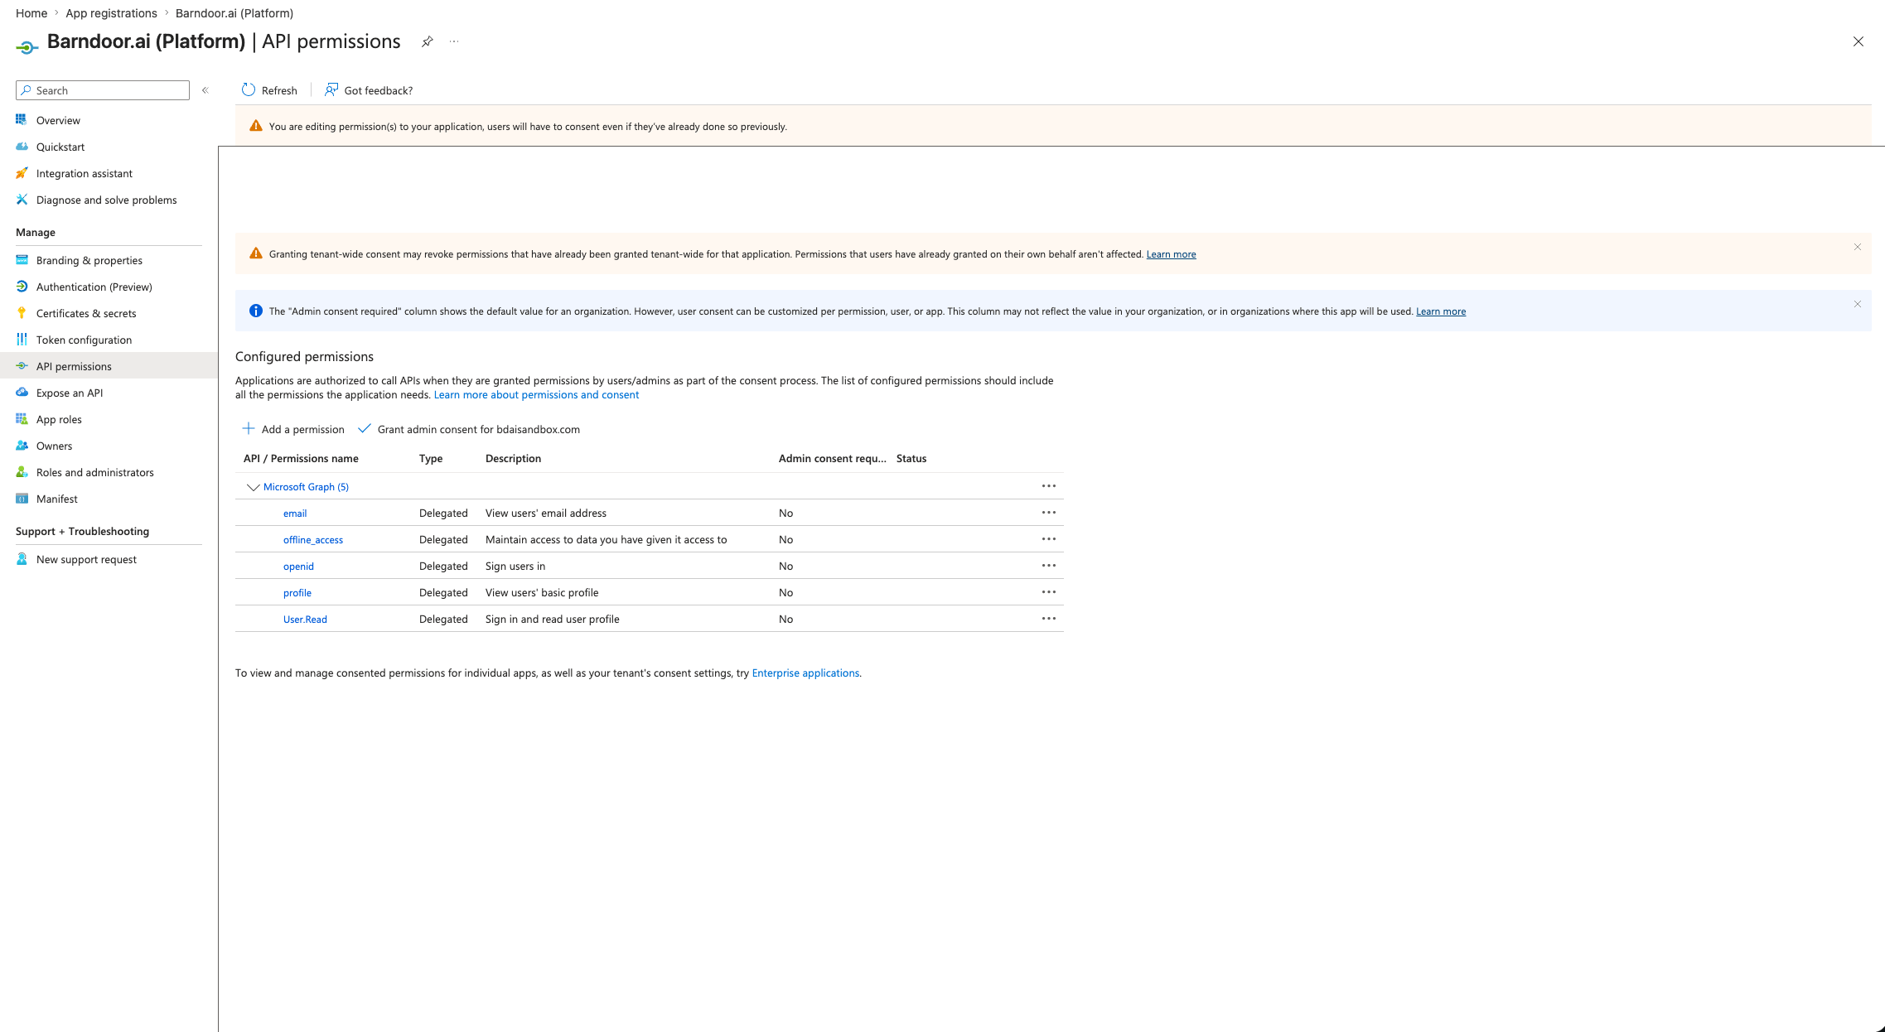Click the Branding & properties icon
Screen dimensions: 1885x1032
click(22, 260)
